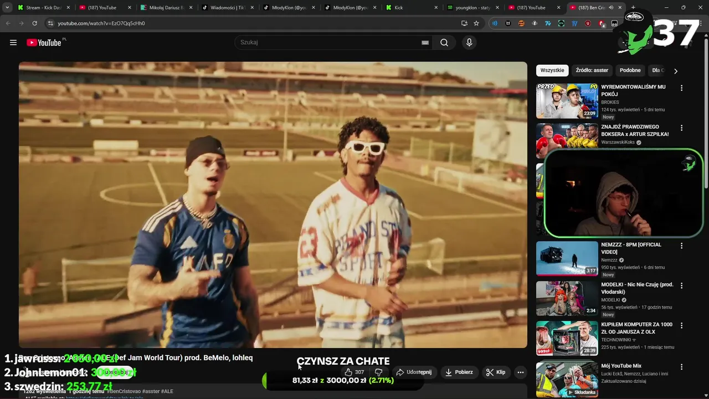Open the red uBlock extension icon

pos(588,23)
